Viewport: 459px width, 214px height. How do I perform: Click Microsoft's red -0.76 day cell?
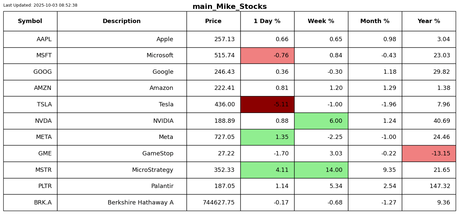(267, 56)
